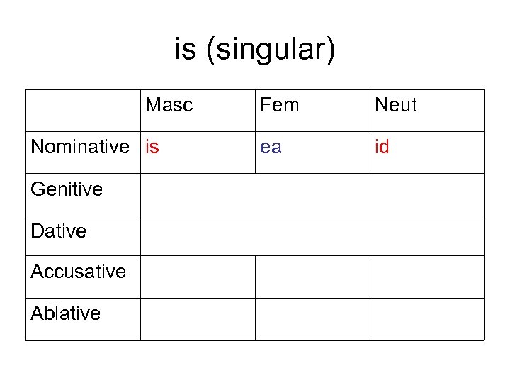Click the empty Ablative Masc cell
The width and height of the screenshot is (510, 383).
pos(198,319)
